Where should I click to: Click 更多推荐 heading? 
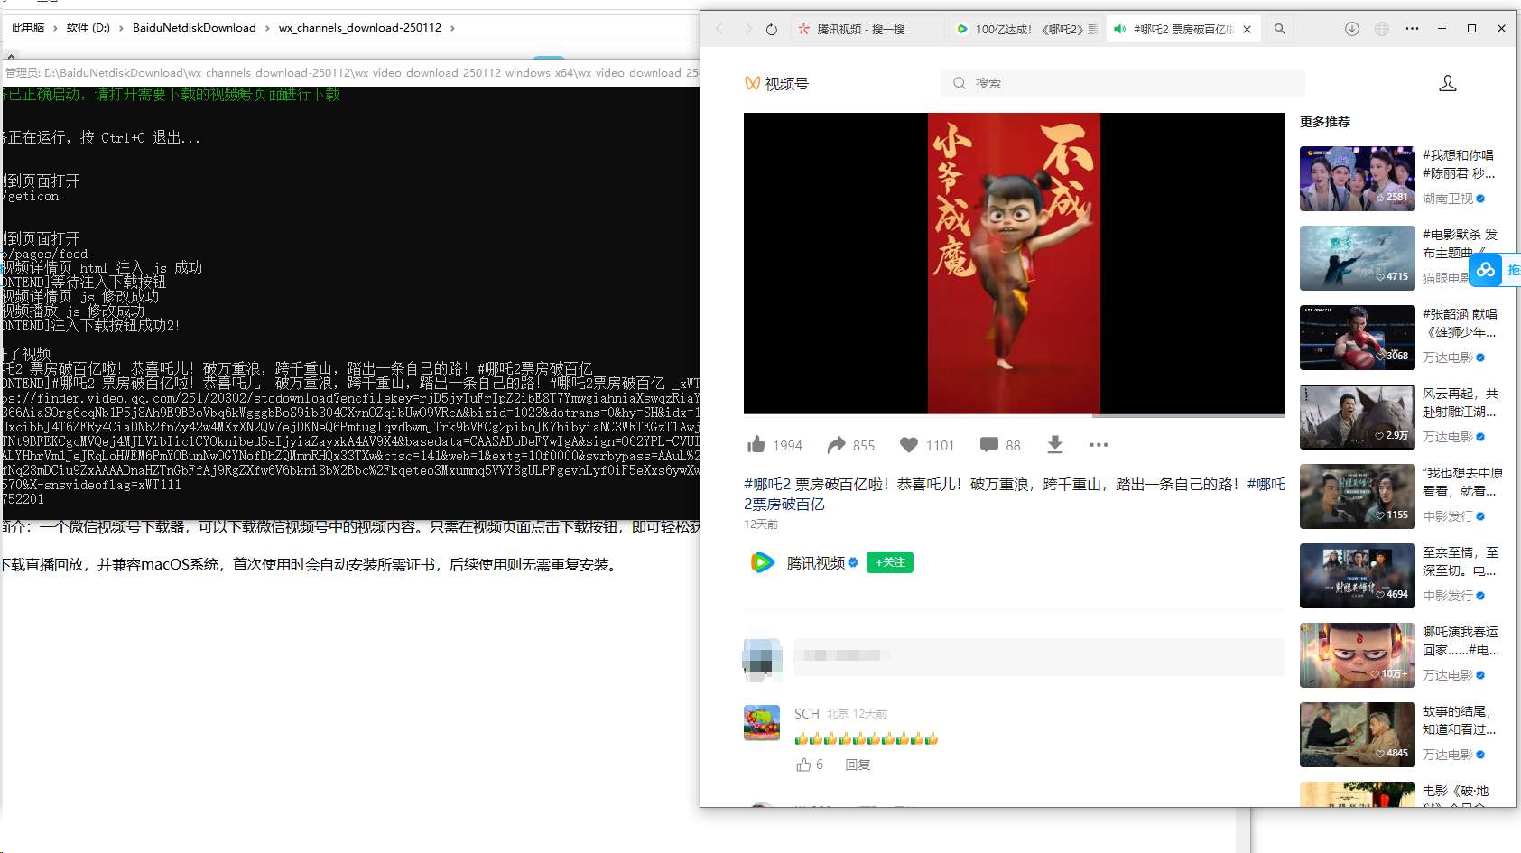1325,122
